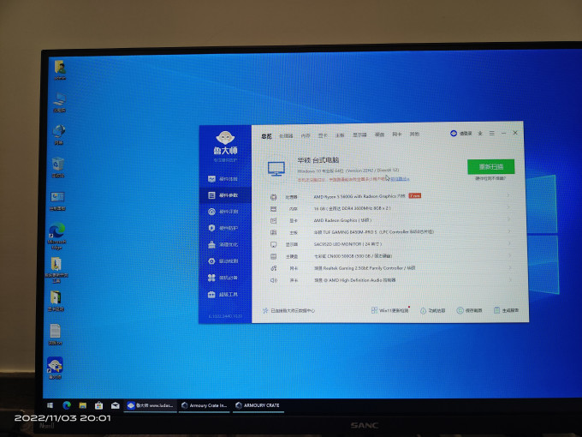Click the 华硕 台式电脑 title text

pos(318,160)
